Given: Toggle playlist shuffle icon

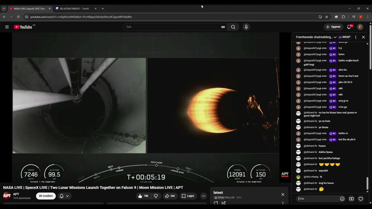Looking at the screenshot, I should [223, 203].
